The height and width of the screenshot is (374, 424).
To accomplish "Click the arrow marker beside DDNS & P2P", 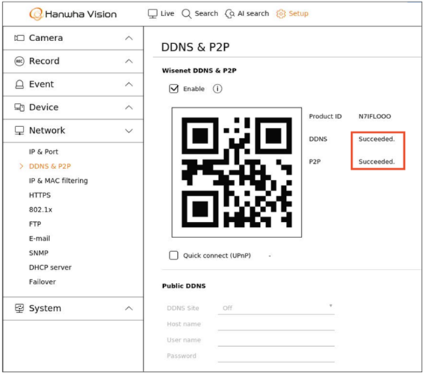I will pos(21,166).
